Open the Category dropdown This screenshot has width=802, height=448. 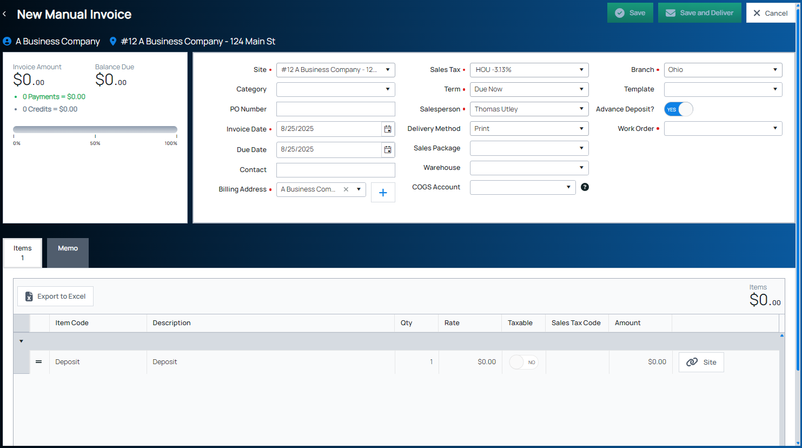pyautogui.click(x=336, y=89)
